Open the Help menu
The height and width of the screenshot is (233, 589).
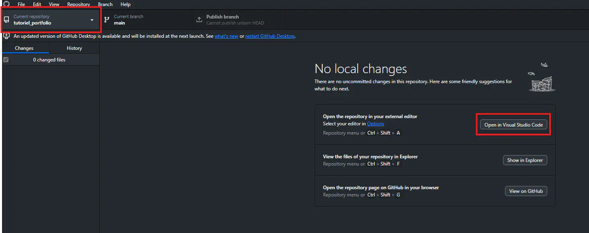coord(125,4)
